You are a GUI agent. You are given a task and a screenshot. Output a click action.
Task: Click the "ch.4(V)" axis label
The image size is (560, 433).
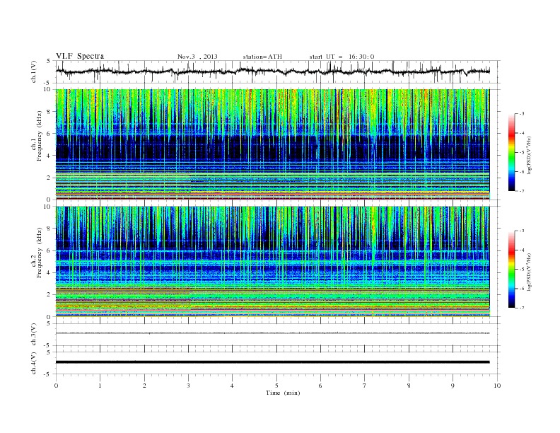(x=33, y=363)
